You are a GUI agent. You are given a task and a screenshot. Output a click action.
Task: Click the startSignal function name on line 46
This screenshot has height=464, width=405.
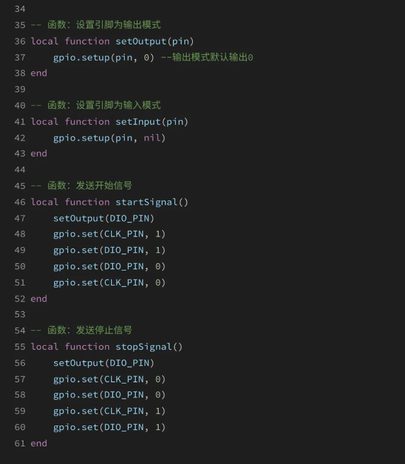pos(146,202)
